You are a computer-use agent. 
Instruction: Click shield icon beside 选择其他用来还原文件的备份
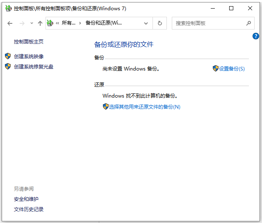(x=106, y=107)
